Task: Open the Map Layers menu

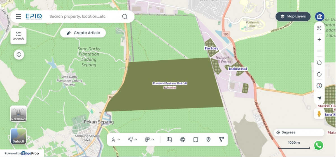Action: [x=293, y=16]
